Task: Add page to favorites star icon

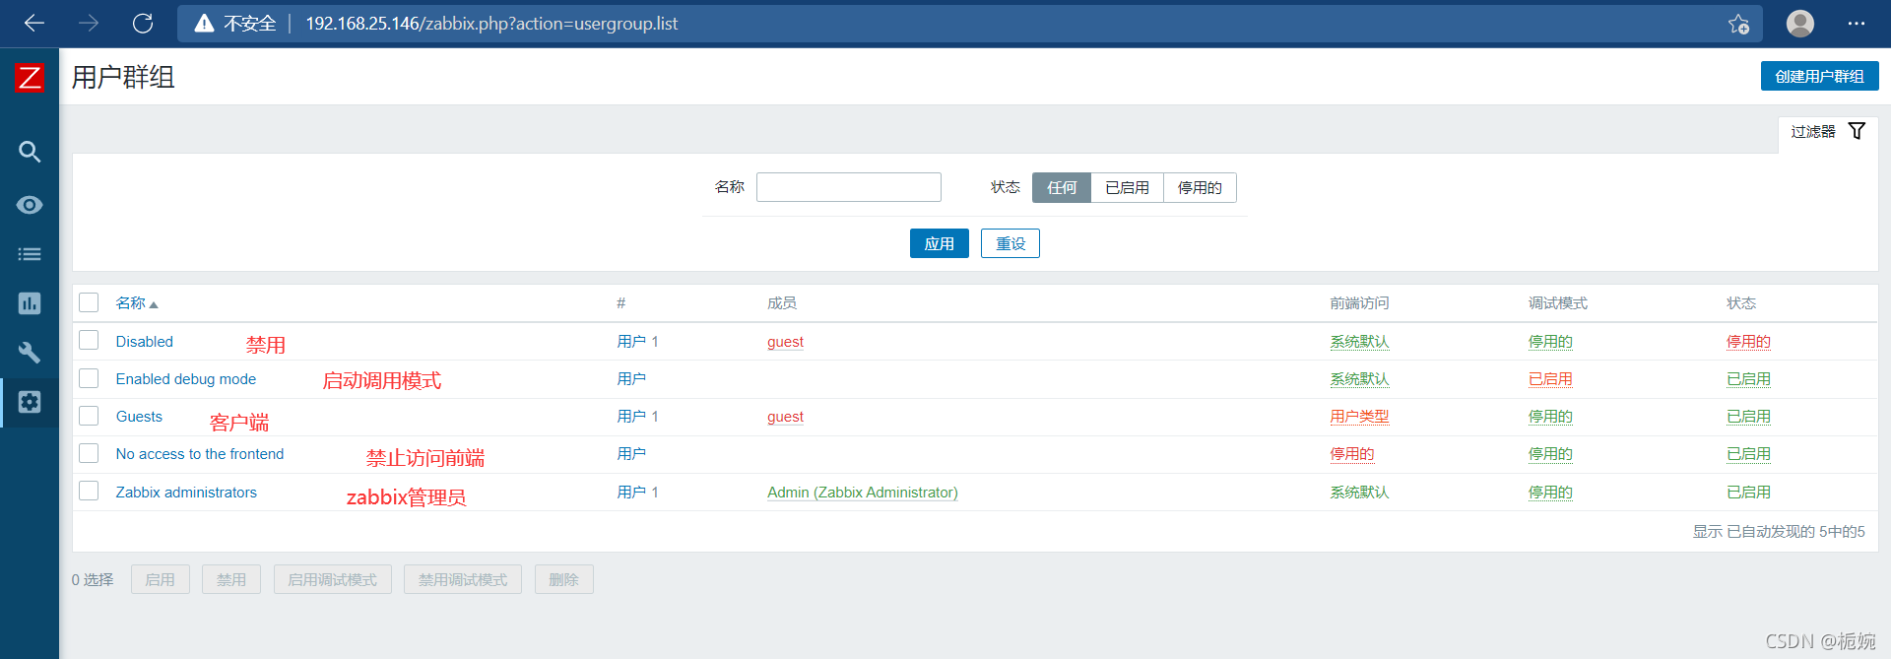Action: (x=1738, y=24)
